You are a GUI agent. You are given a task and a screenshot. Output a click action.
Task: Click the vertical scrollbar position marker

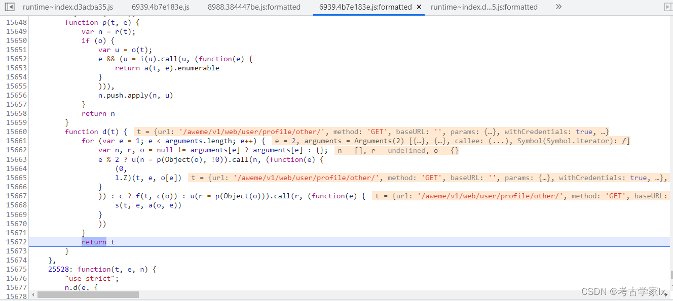[671, 275]
